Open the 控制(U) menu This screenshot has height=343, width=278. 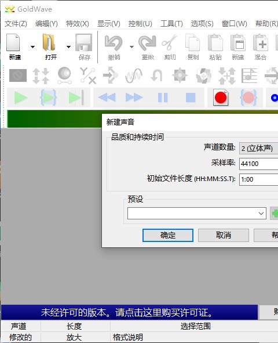140,24
